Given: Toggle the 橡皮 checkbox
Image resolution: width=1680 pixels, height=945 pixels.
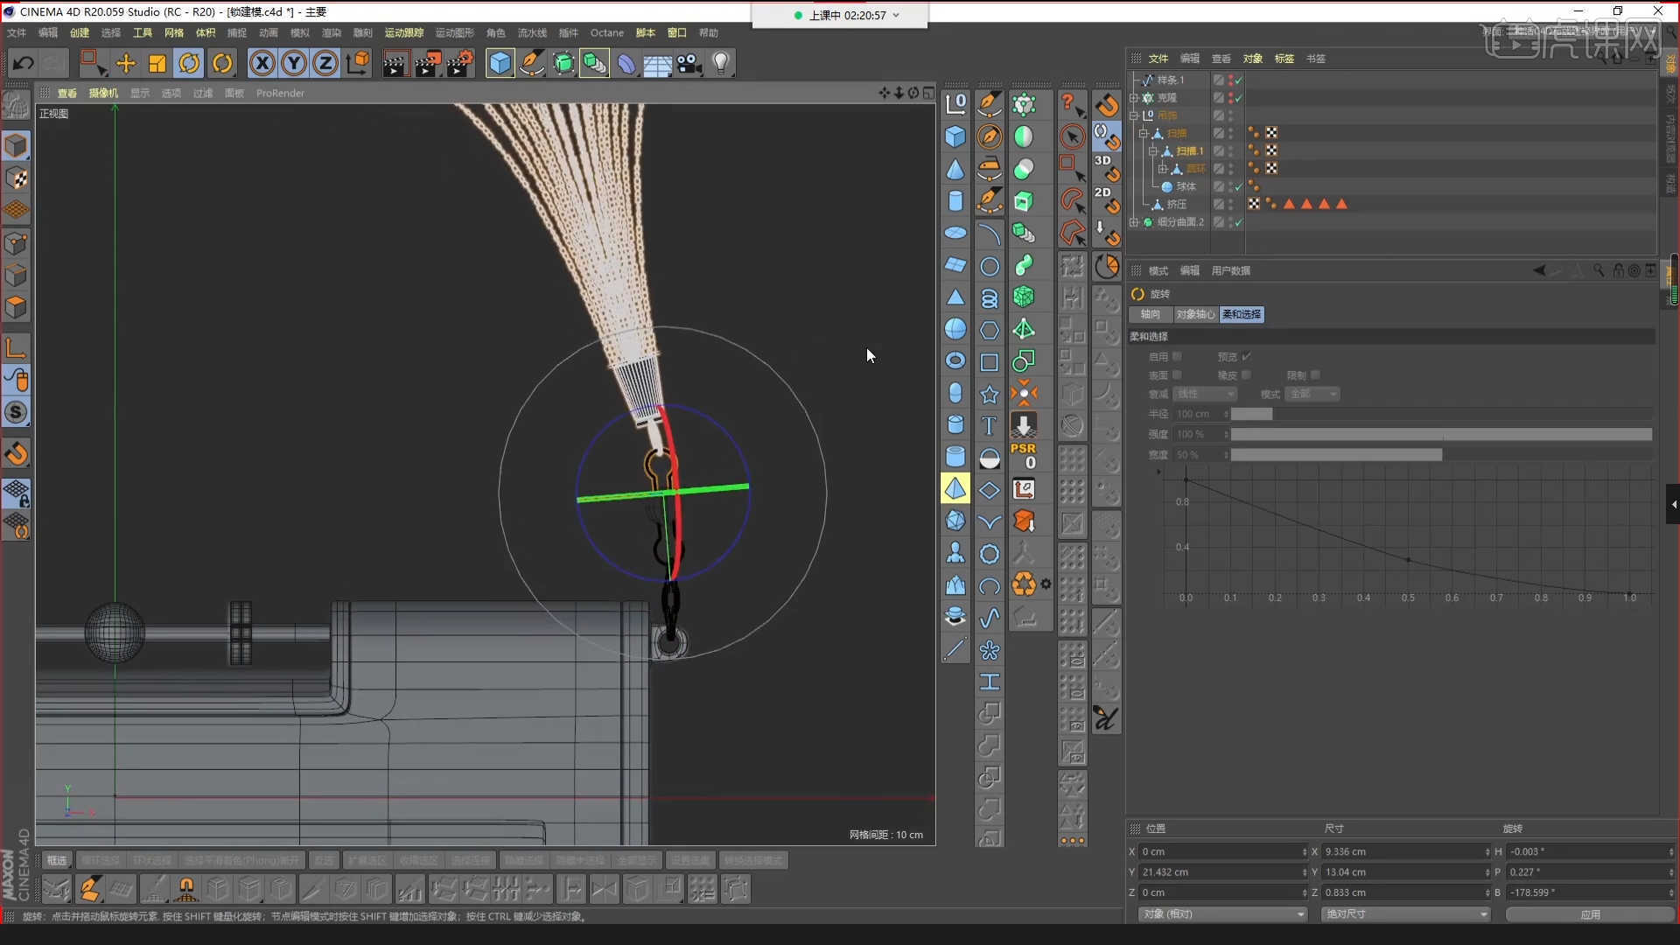Looking at the screenshot, I should point(1246,374).
